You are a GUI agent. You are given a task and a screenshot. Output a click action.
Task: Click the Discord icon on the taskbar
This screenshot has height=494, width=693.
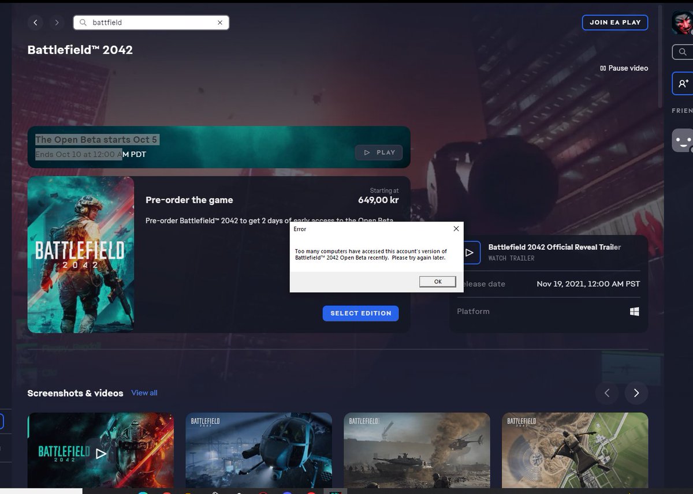(x=286, y=491)
